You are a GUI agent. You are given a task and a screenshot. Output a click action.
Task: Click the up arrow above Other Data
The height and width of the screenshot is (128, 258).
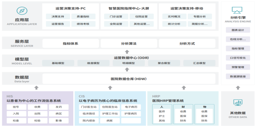coord(238,88)
